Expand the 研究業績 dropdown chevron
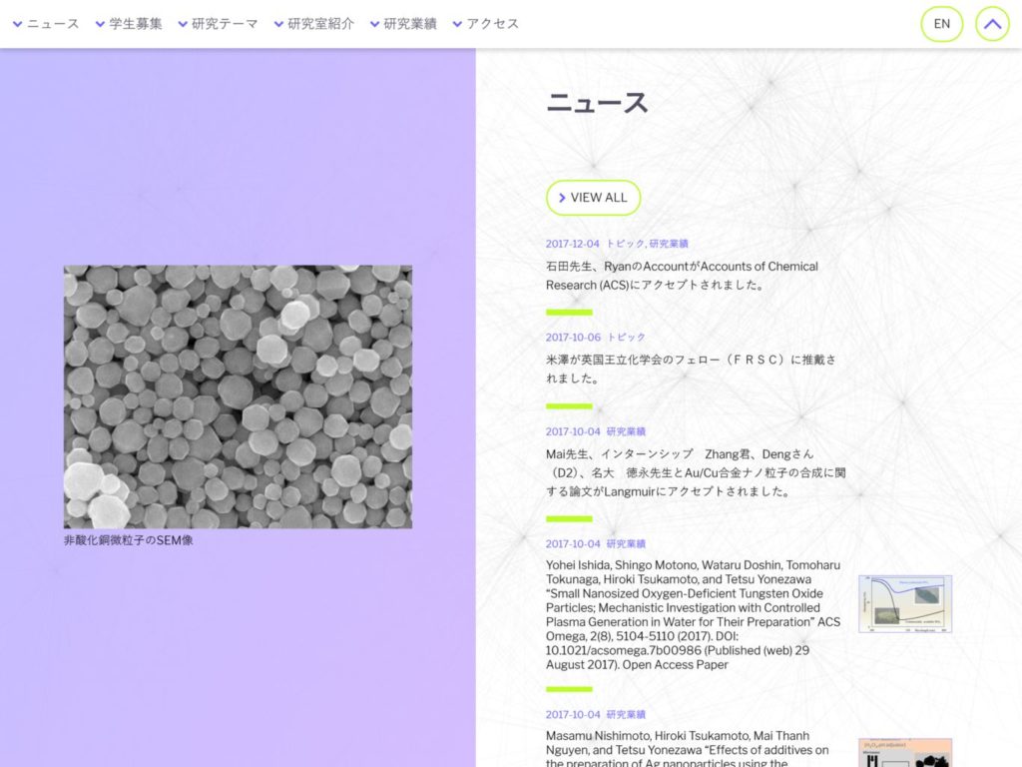This screenshot has height=767, width=1022. 374,24
